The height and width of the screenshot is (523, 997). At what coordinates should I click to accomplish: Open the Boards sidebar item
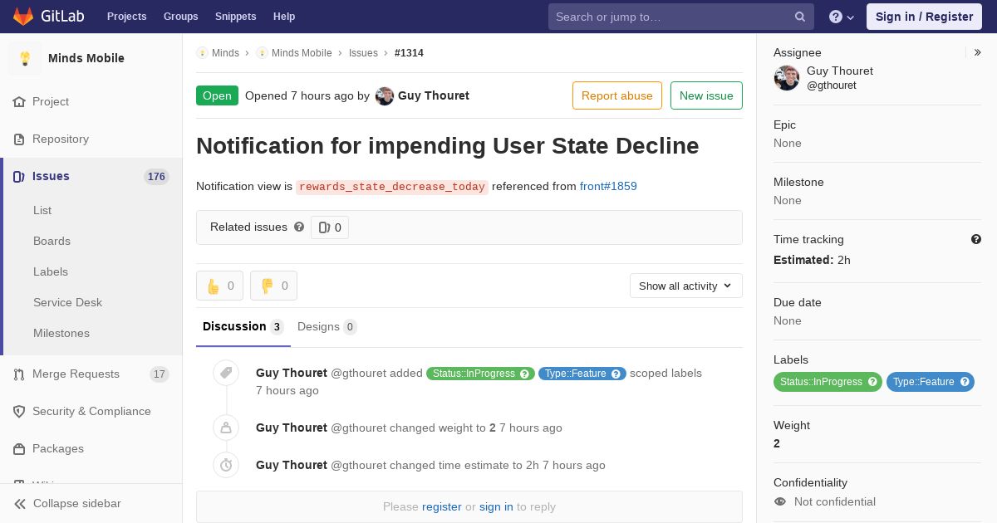click(52, 241)
